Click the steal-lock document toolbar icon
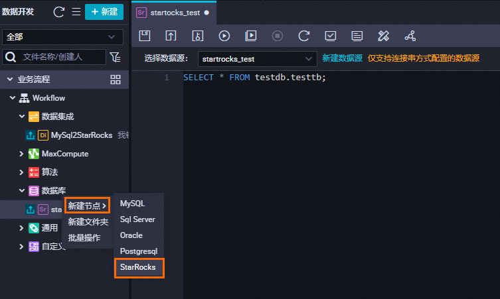This screenshot has width=500, height=299. 197,36
